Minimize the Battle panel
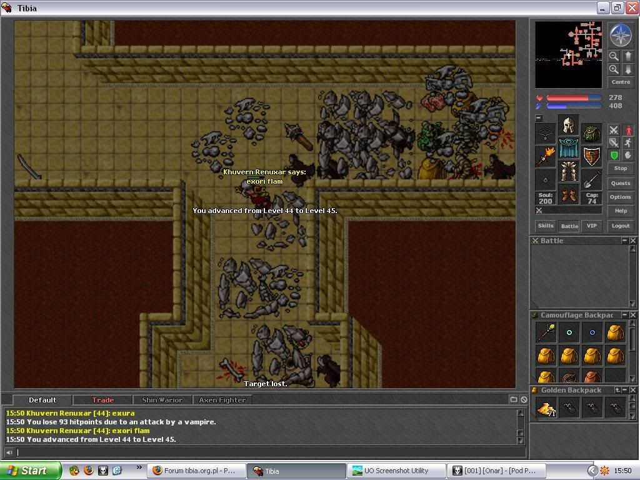This screenshot has width=640, height=480. [x=624, y=241]
